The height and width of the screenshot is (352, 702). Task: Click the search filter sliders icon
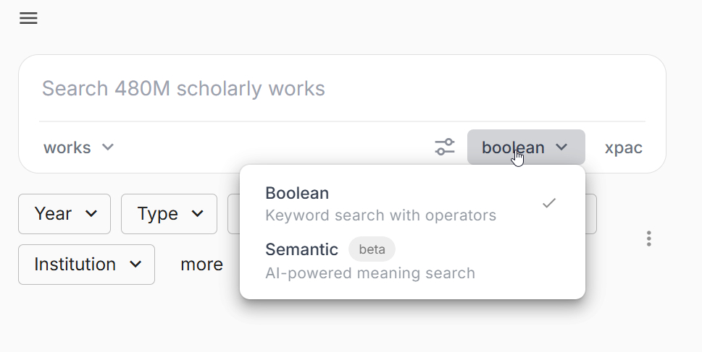coord(445,147)
